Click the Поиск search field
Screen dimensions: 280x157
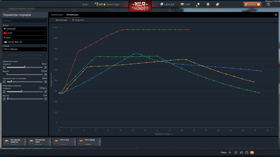click(x=25, y=21)
